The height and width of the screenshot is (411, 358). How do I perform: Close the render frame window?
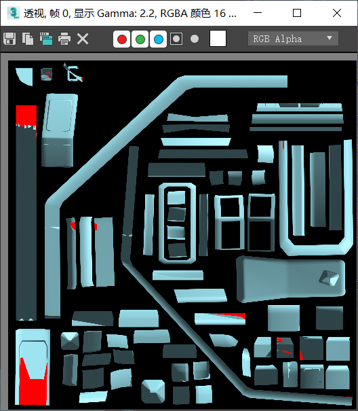click(x=337, y=13)
